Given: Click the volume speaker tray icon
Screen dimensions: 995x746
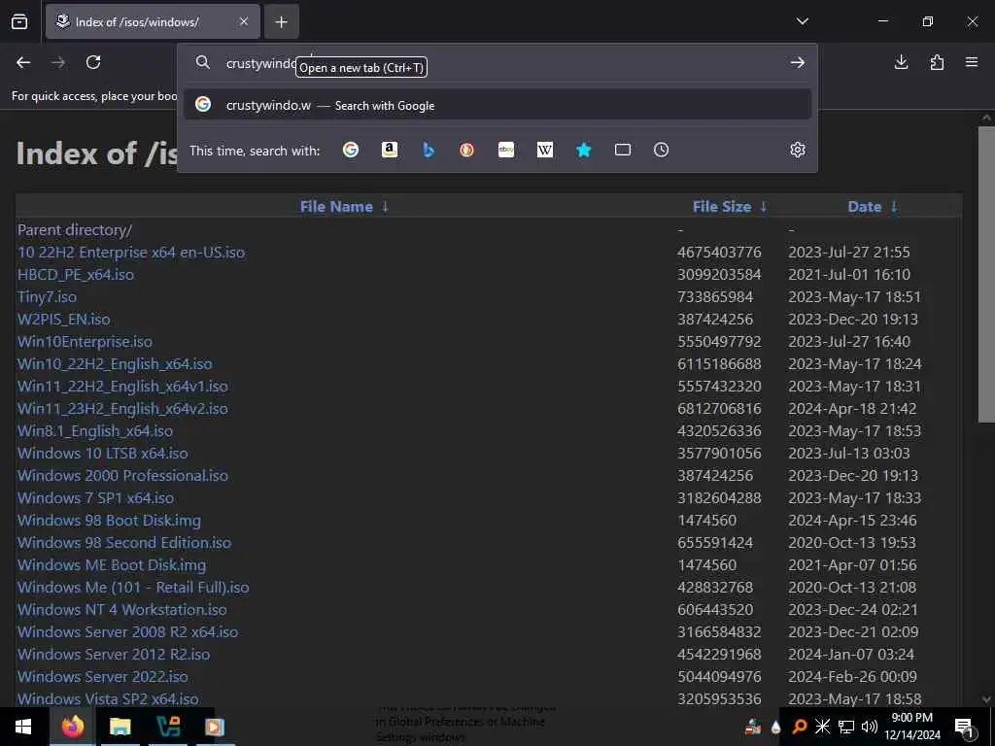Looking at the screenshot, I should tap(870, 727).
